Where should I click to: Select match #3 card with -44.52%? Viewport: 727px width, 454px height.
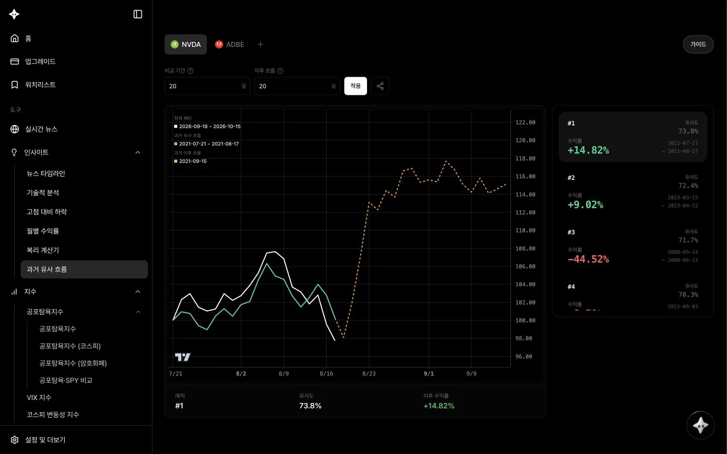(633, 246)
